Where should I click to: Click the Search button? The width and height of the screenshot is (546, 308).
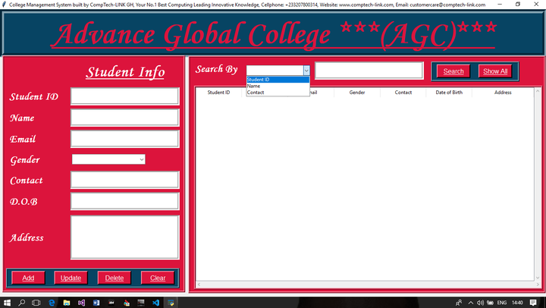453,71
